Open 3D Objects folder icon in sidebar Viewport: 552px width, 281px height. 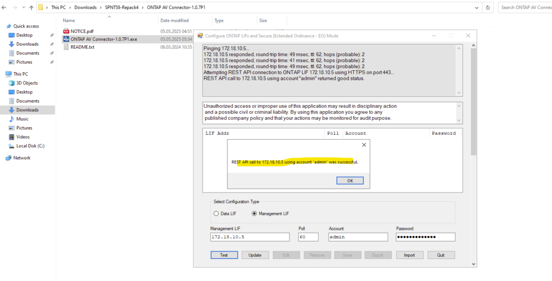coord(12,83)
